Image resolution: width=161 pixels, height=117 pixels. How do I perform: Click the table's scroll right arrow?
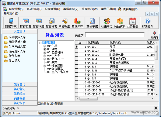[152, 99]
